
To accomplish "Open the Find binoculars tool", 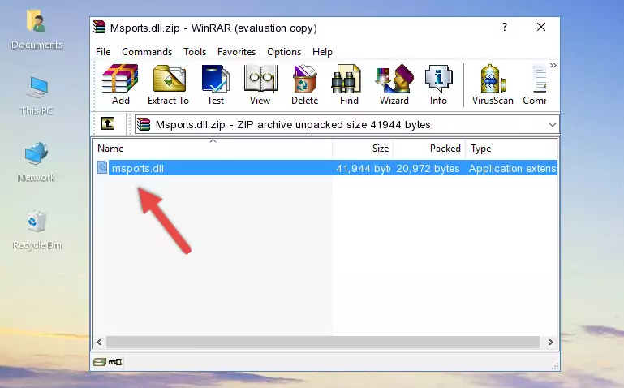I will coord(349,84).
